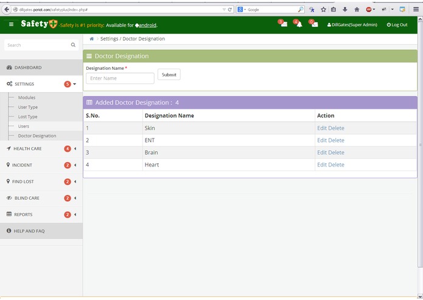Screen dimensions: 423x300
Task: Click the page vertical scrollbar
Action: [x=420, y=145]
